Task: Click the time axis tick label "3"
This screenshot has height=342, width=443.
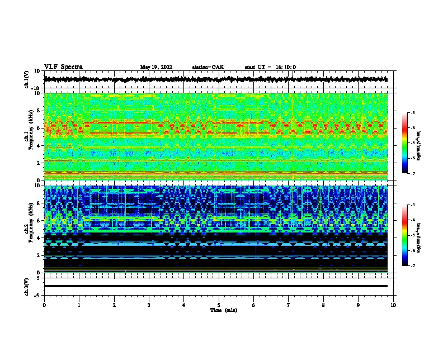Action: 149,305
